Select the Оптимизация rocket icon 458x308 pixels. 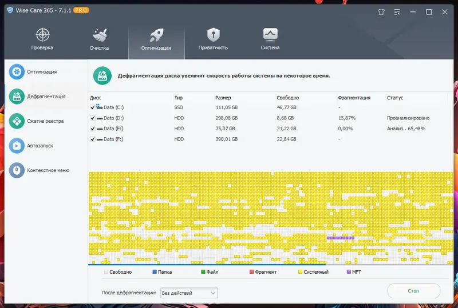point(156,35)
